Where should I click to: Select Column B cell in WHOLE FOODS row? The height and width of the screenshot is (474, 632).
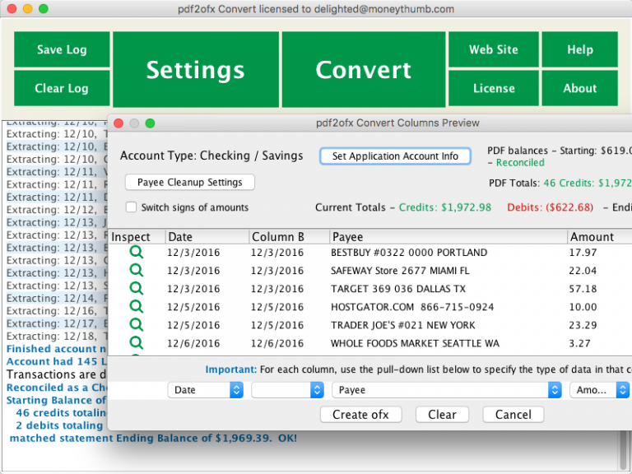(277, 343)
